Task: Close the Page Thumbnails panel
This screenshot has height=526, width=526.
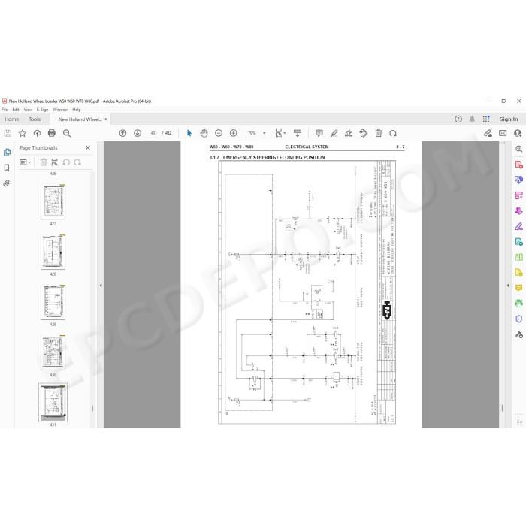Action: pyautogui.click(x=88, y=147)
